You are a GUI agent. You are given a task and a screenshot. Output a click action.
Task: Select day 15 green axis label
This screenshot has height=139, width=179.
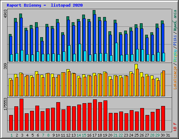pos(84,135)
